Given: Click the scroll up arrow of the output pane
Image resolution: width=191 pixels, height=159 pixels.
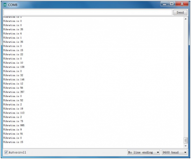Looking at the screenshot, I should (x=186, y=19).
